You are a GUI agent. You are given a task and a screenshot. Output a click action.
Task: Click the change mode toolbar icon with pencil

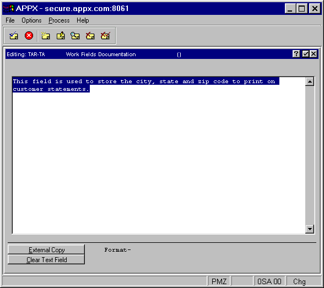pos(61,36)
